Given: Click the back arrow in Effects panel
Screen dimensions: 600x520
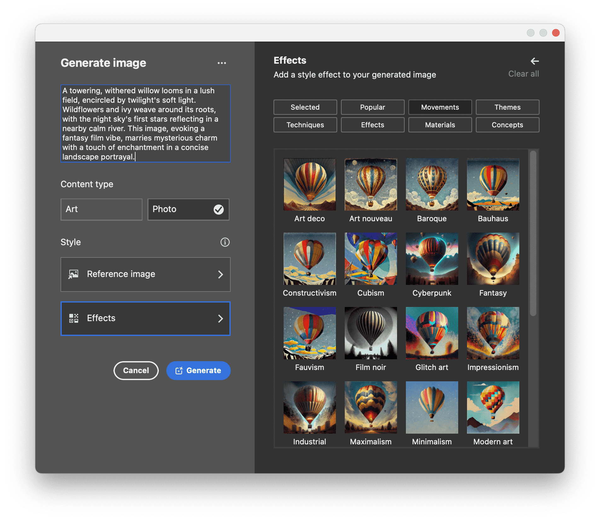Looking at the screenshot, I should (534, 61).
